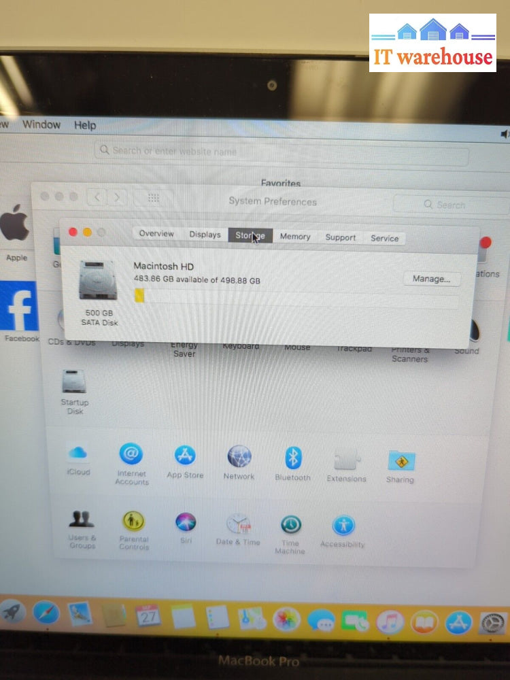Image resolution: width=510 pixels, height=680 pixels.
Task: Open the Window menu in menu bar
Action: point(41,124)
